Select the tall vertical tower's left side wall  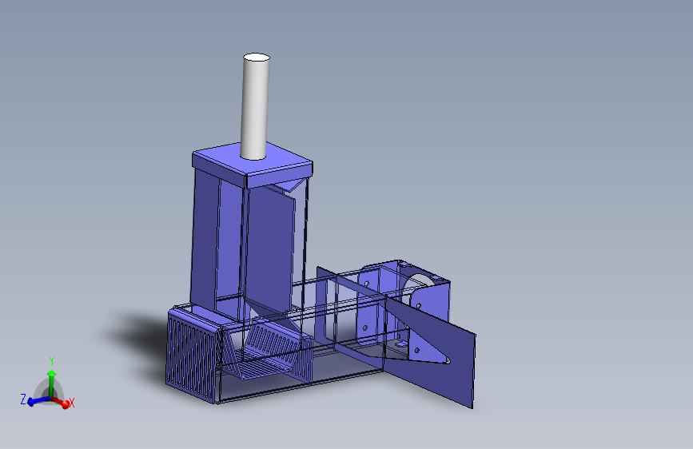coord(204,239)
